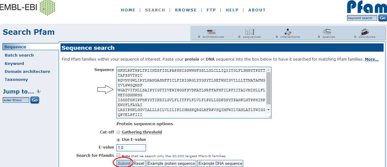Switch to Keyword sidebar tab
Screen dimensions: 387x167
(14, 63)
